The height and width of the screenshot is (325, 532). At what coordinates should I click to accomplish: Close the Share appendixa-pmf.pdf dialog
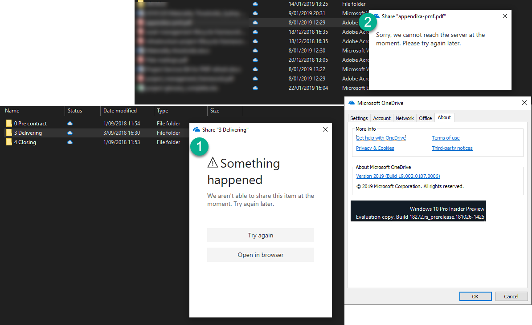[505, 16]
